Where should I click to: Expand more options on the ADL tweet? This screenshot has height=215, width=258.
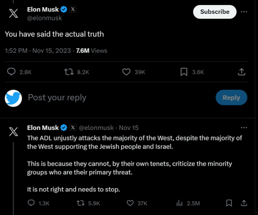[x=244, y=128]
